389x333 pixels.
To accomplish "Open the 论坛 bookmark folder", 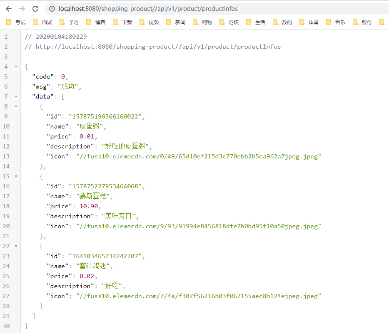I will point(229,22).
